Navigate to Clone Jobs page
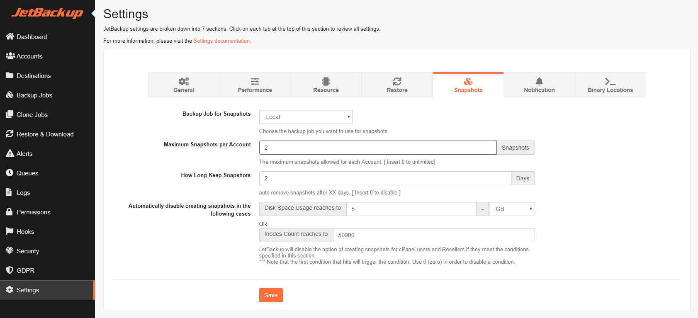 pyautogui.click(x=47, y=114)
